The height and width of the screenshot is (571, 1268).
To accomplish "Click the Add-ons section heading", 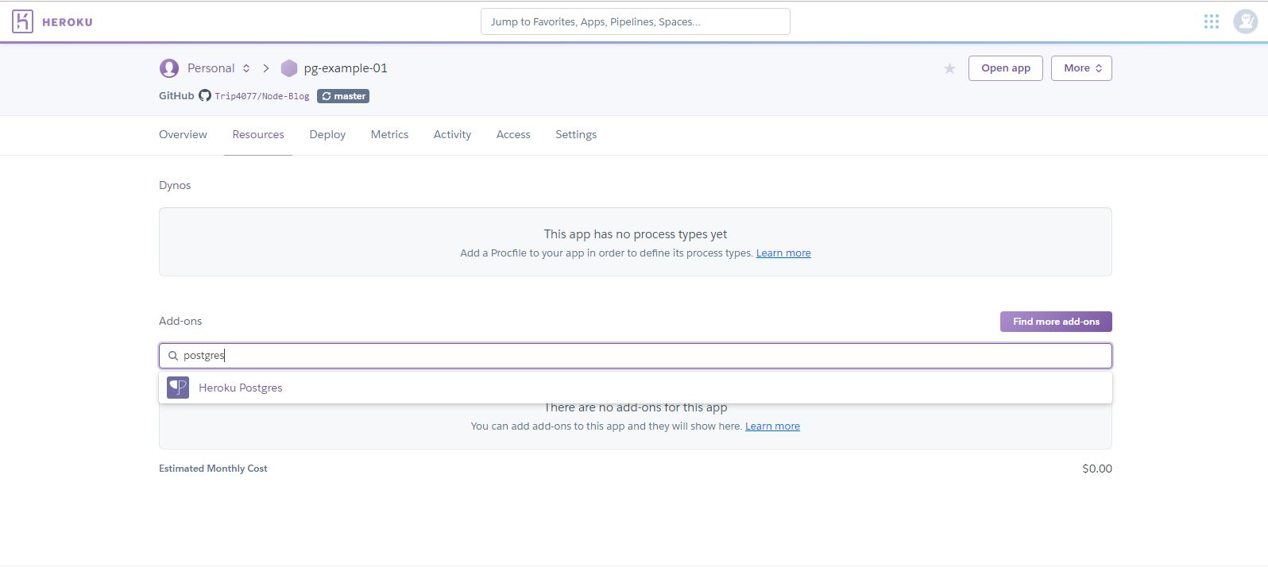I will click(x=180, y=321).
